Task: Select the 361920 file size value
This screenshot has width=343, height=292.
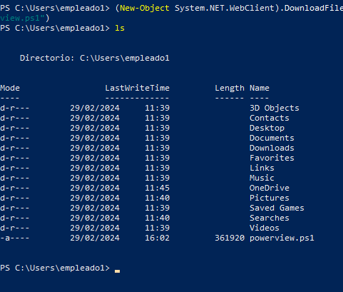Action: pyautogui.click(x=230, y=238)
